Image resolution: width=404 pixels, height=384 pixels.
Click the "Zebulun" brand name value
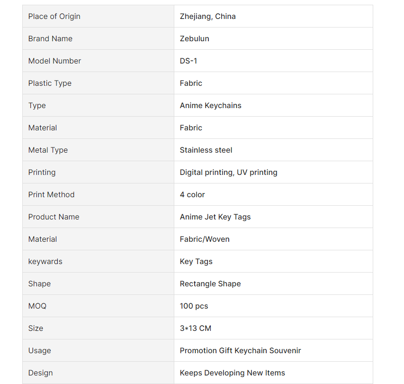pos(194,39)
